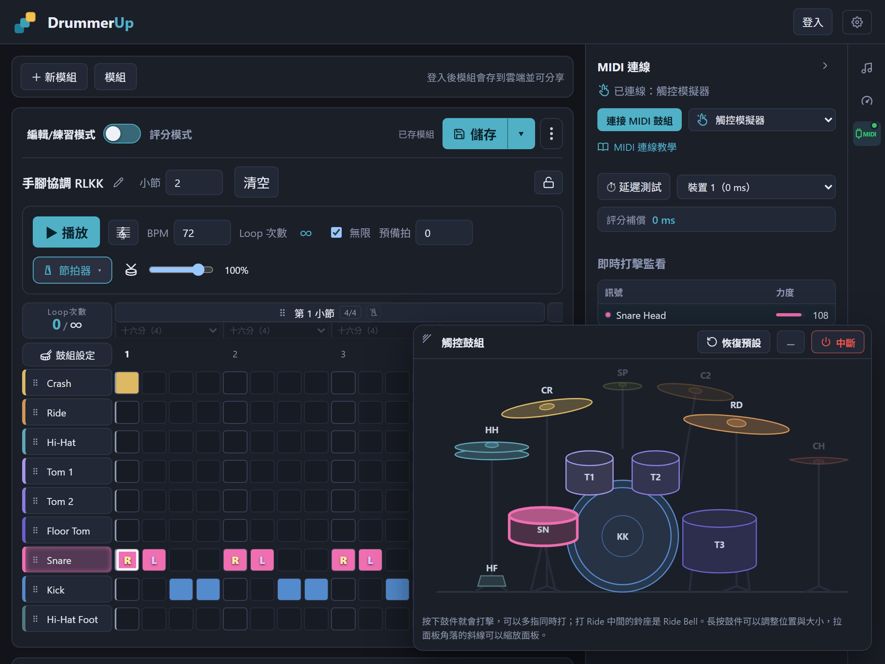Tap the T2 tom drum
This screenshot has height=664, width=885.
pos(655,472)
